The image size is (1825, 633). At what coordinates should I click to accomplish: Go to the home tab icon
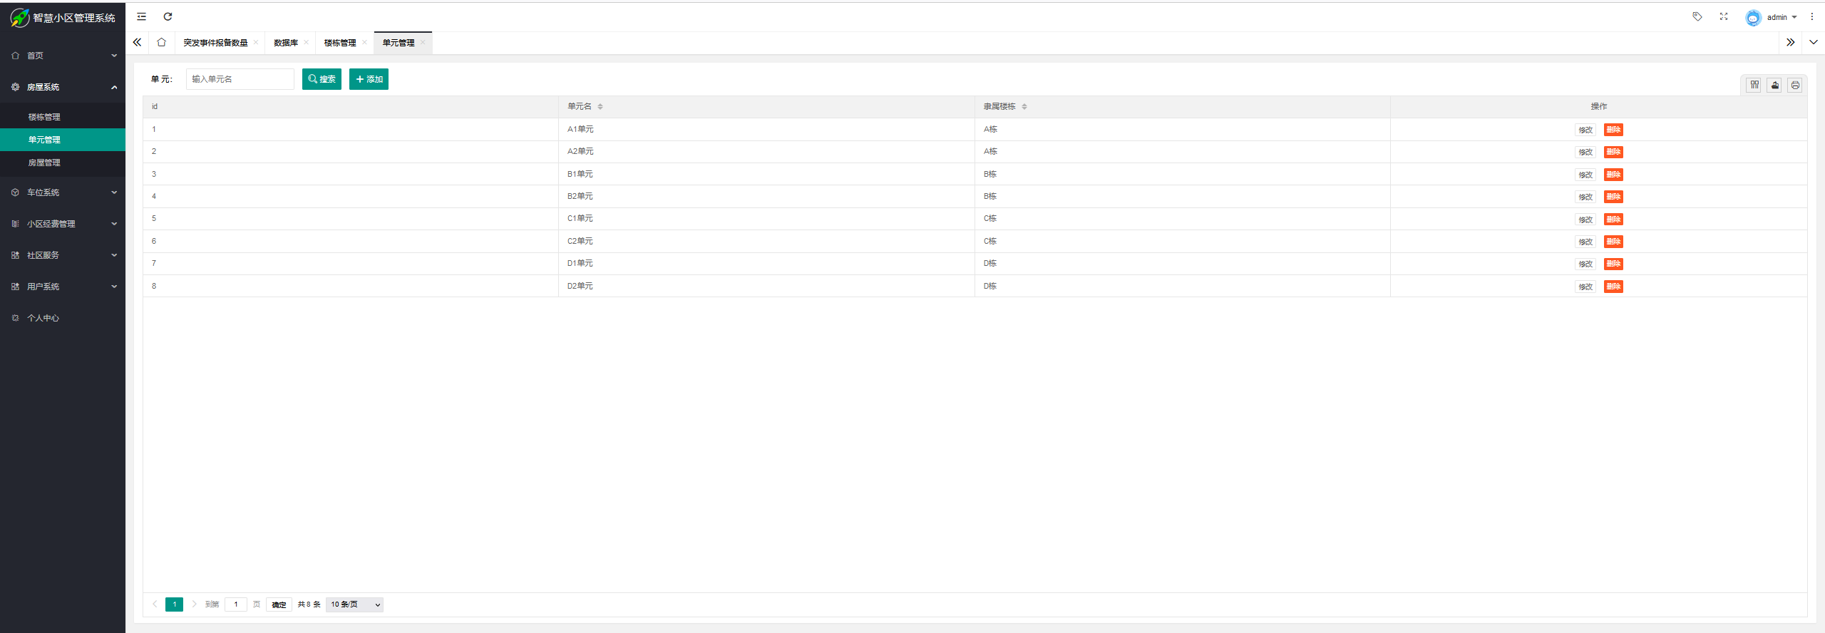tap(162, 42)
